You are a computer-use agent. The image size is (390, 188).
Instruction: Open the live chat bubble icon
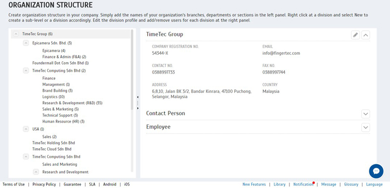coord(376,171)
